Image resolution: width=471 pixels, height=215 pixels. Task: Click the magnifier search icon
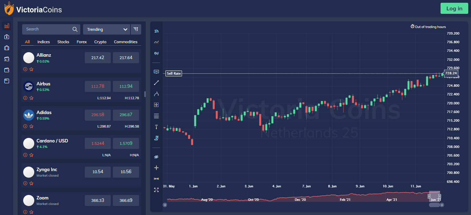[75, 29]
